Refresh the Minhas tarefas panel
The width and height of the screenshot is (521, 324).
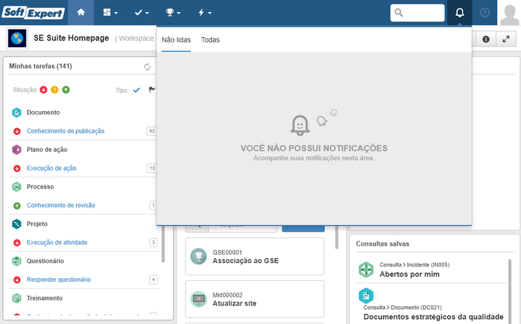coord(147,67)
